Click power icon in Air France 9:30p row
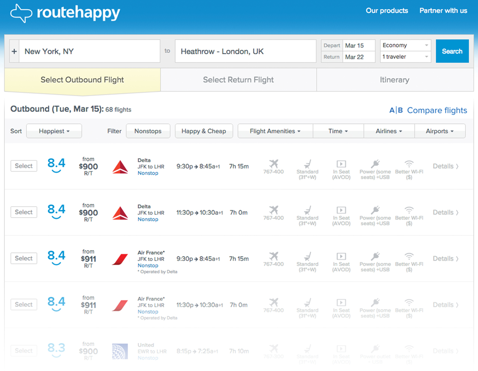Image resolution: width=478 pixels, height=371 pixels. 375,256
